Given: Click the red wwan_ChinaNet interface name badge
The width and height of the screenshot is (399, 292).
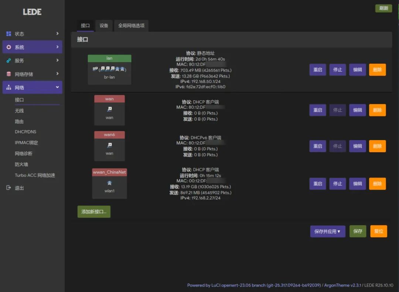Looking at the screenshot, I should tap(109, 173).
